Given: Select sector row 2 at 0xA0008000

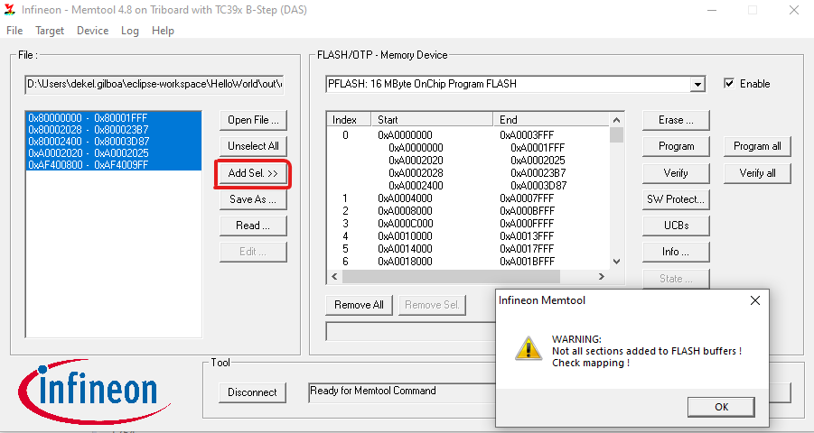Looking at the screenshot, I should [x=468, y=210].
